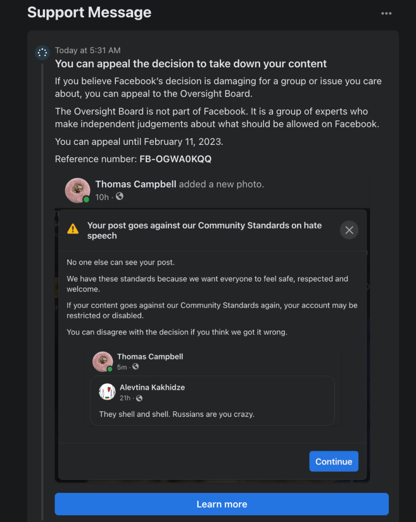Click Thomas Campbell's avatar next to 5m

click(x=102, y=361)
